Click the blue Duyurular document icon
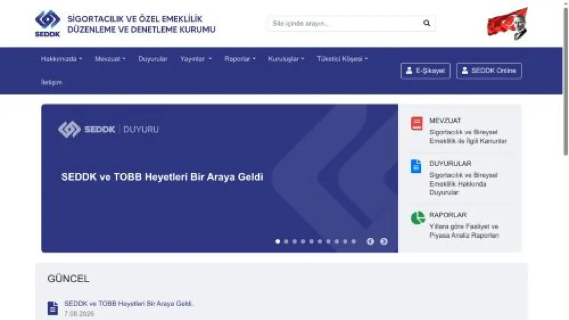This screenshot has width=569, height=320. click(416, 166)
